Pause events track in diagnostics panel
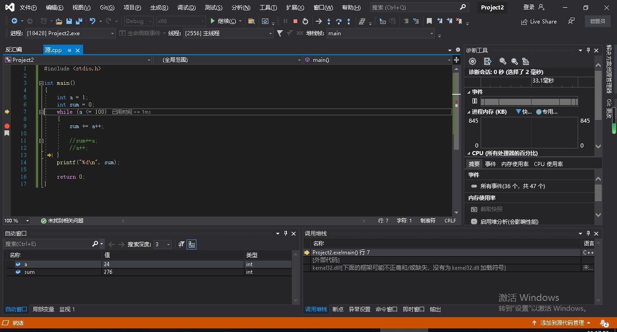 [475, 101]
